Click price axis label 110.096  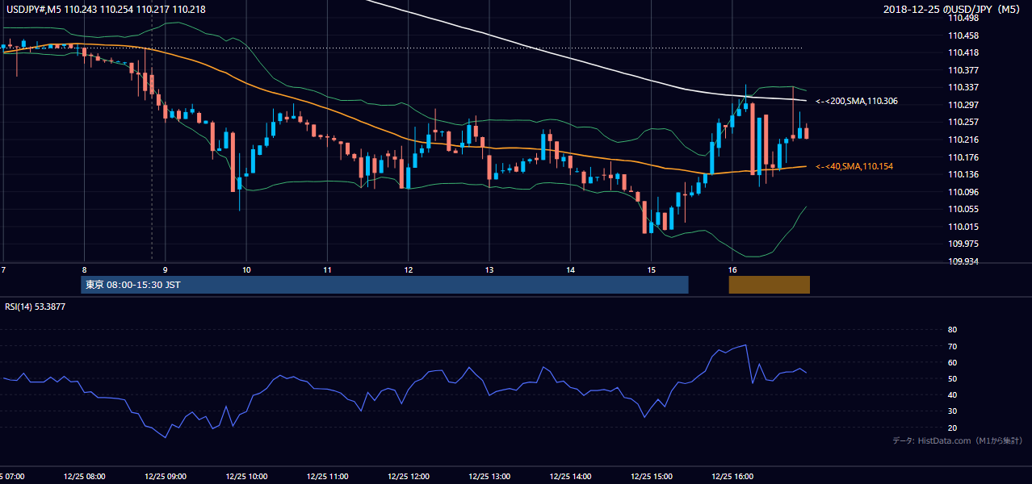pyautogui.click(x=963, y=192)
